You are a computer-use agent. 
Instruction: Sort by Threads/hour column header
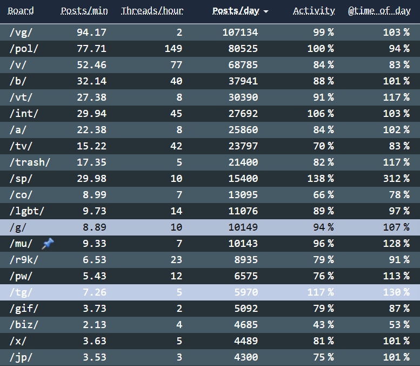152,11
